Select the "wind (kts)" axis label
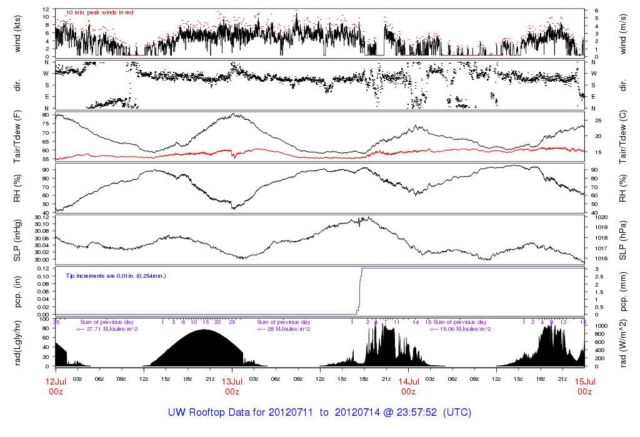The image size is (640, 437). pos(17,34)
